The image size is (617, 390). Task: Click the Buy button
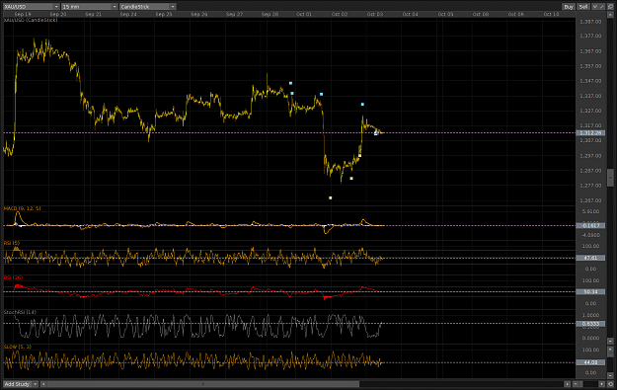(x=569, y=7)
